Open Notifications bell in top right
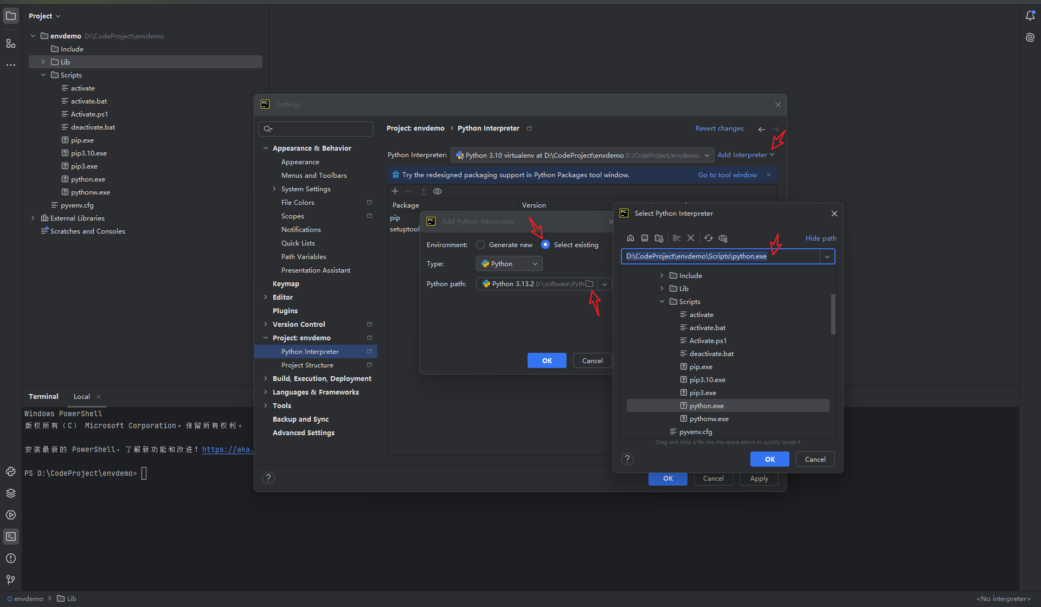 point(1030,16)
